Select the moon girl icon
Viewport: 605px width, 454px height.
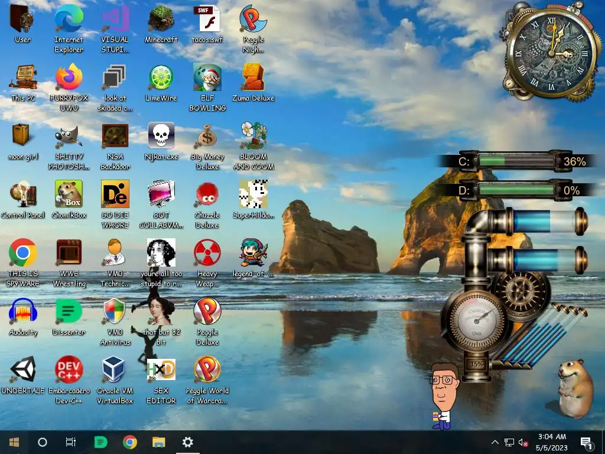tap(22, 135)
